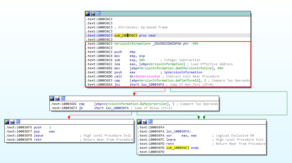Group nodes icon on push 1 block
This screenshot has height=163, width=292.
point(18,122)
